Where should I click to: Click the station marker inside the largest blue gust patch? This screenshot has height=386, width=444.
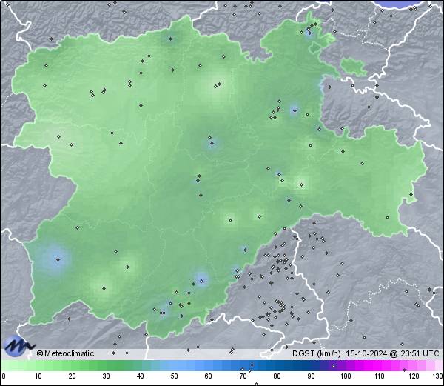tap(58, 259)
